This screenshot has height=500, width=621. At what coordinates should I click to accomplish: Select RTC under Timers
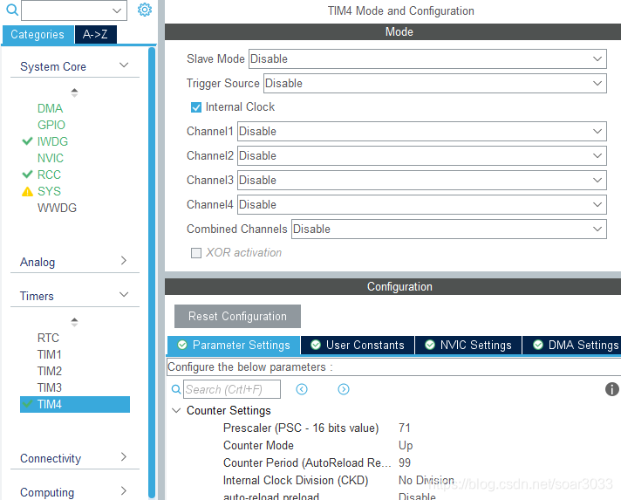(48, 338)
